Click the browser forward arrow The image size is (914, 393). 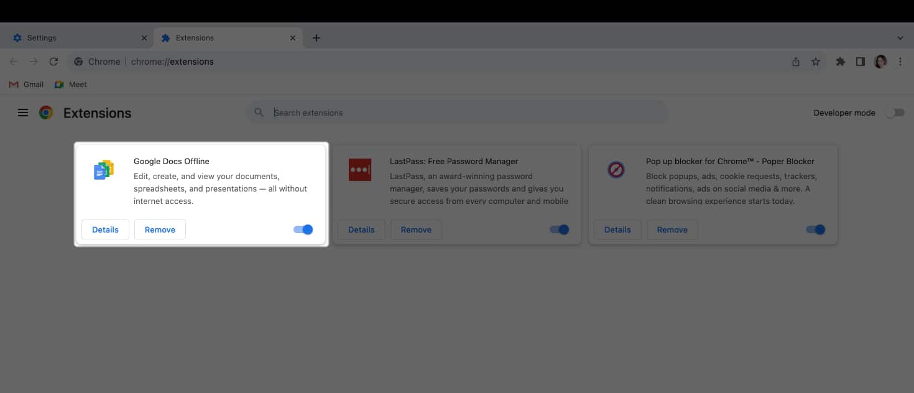pos(34,62)
